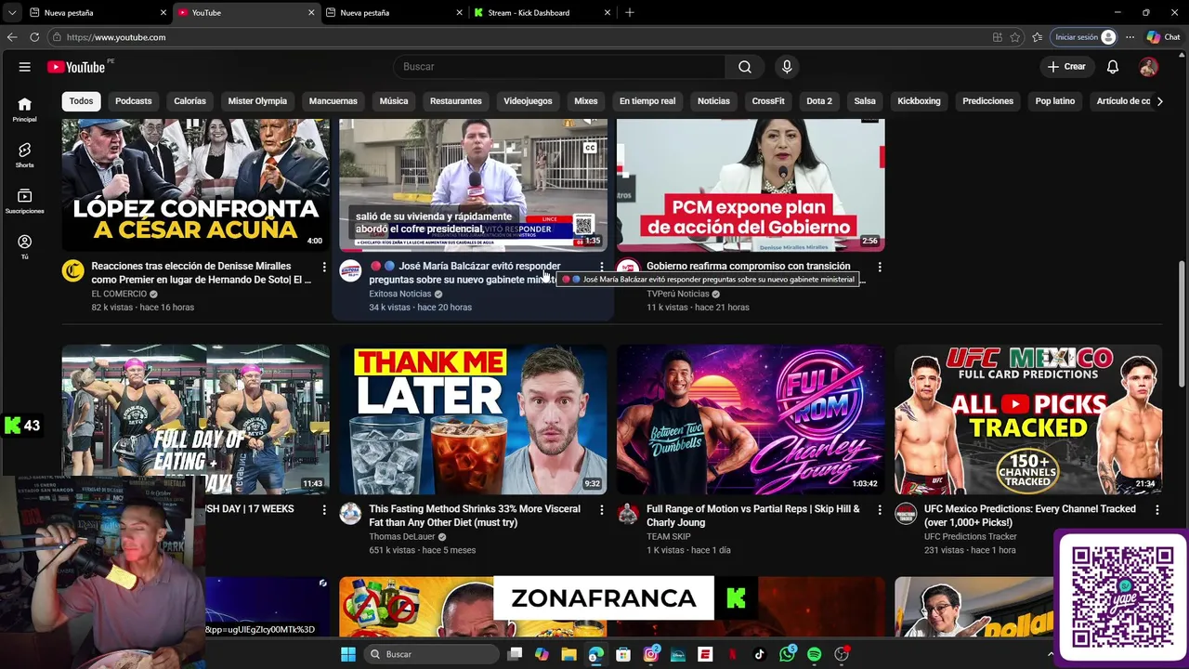Open the browser favorites list

click(x=1037, y=37)
